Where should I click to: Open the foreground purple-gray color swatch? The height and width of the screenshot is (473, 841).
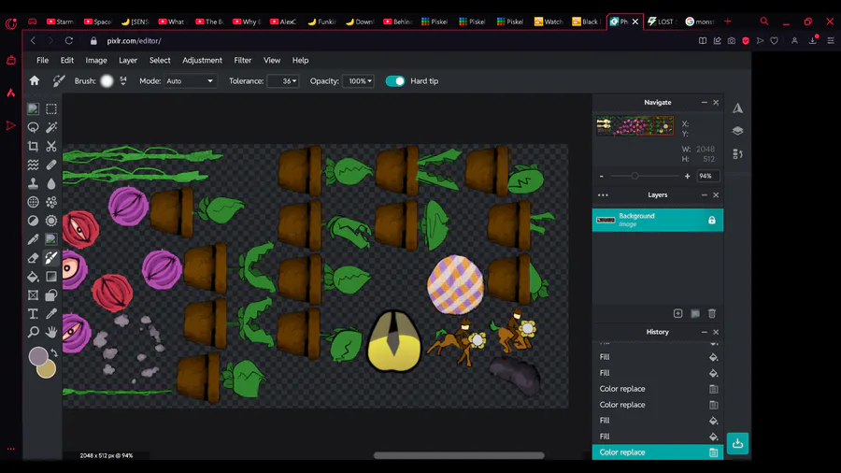[x=37, y=355]
